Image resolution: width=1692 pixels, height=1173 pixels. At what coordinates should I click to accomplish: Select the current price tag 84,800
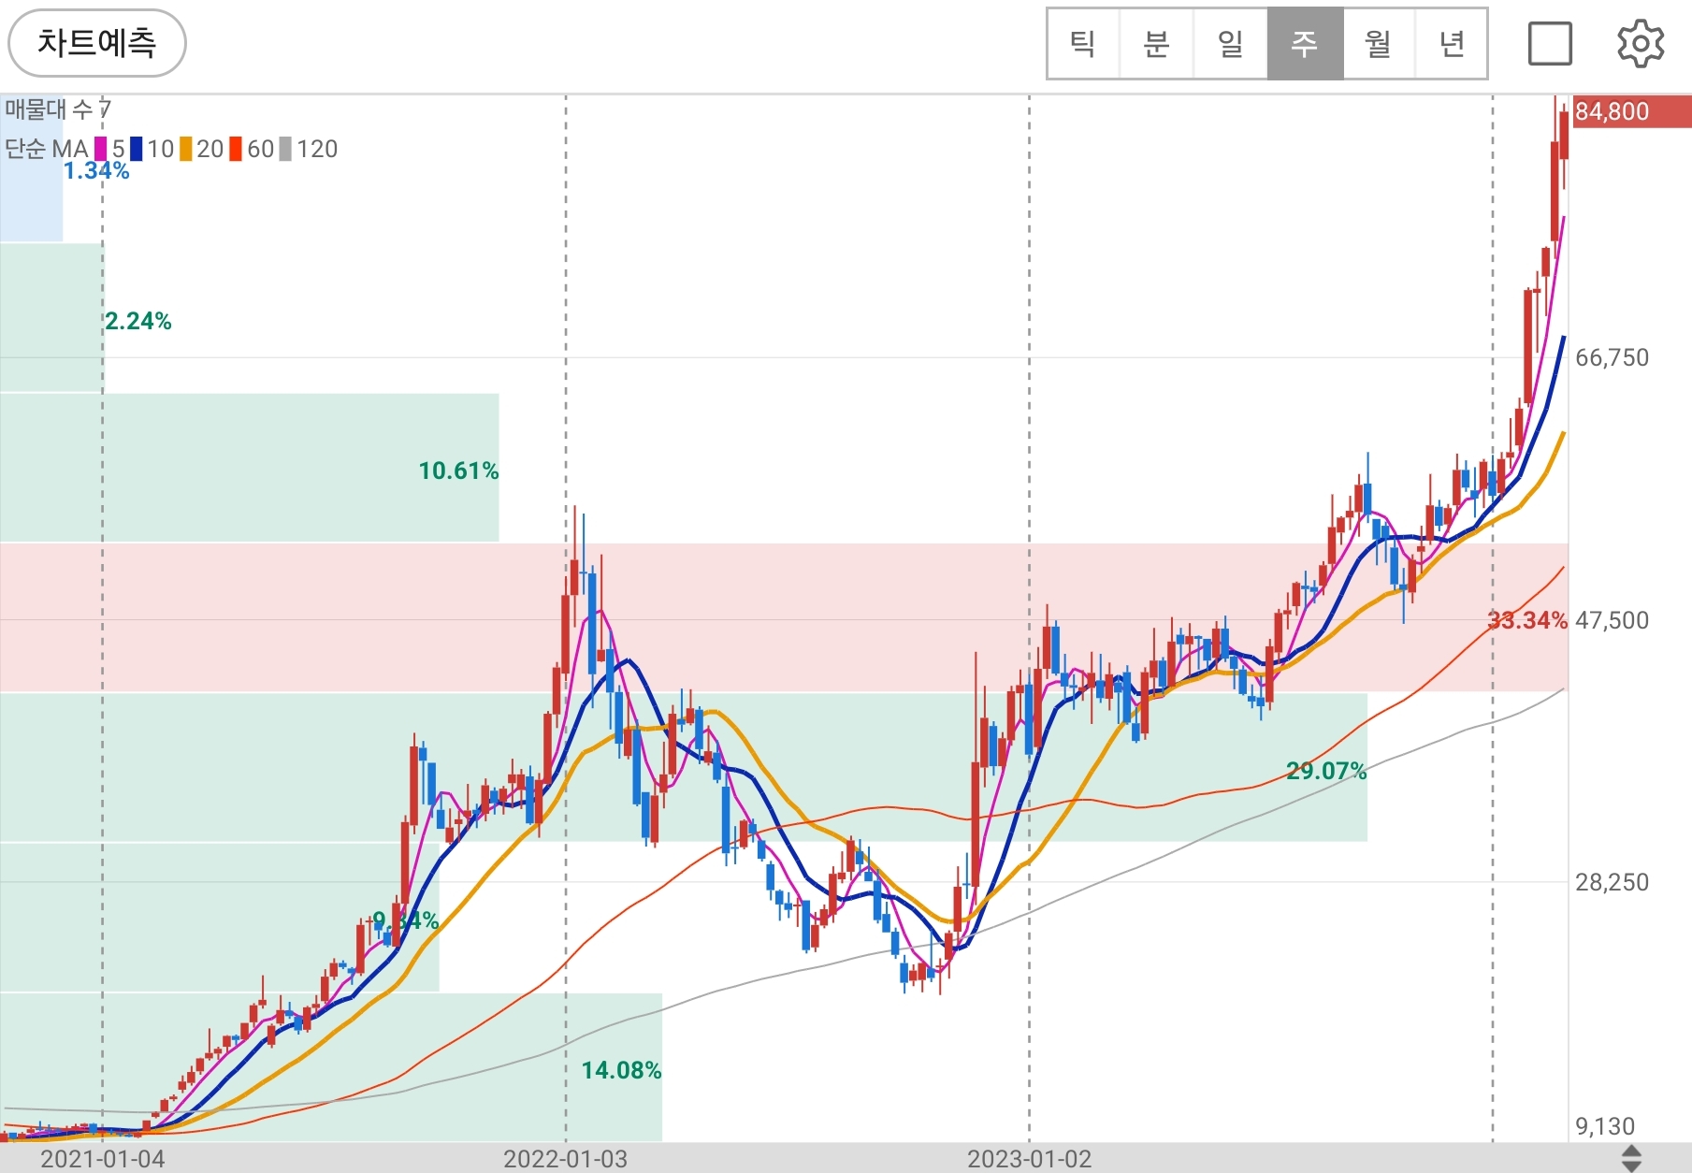tap(1631, 111)
